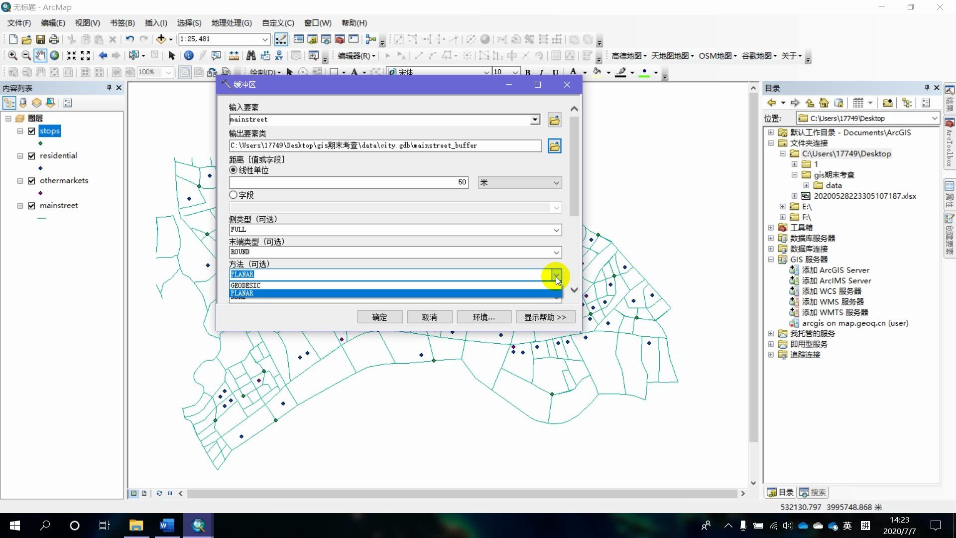Click the Find binoculars icon
956x538 pixels.
(251, 55)
